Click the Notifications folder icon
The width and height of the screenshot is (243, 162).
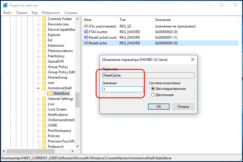[x=44, y=115]
